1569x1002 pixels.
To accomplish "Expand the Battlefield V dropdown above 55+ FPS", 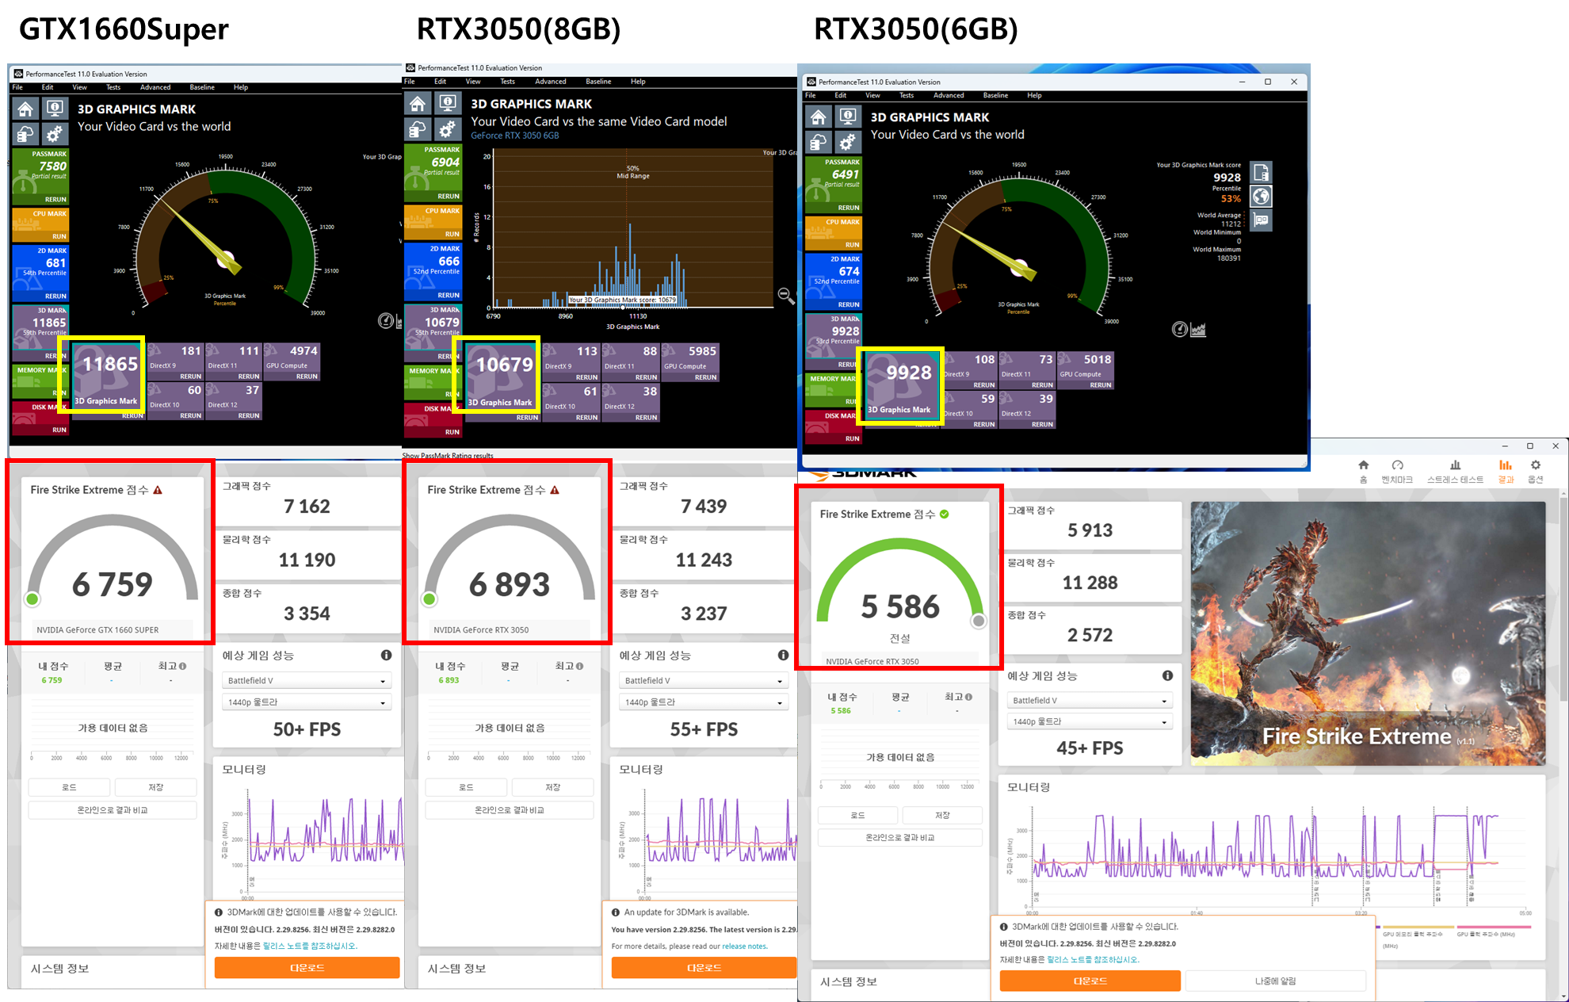I will pyautogui.click(x=704, y=680).
